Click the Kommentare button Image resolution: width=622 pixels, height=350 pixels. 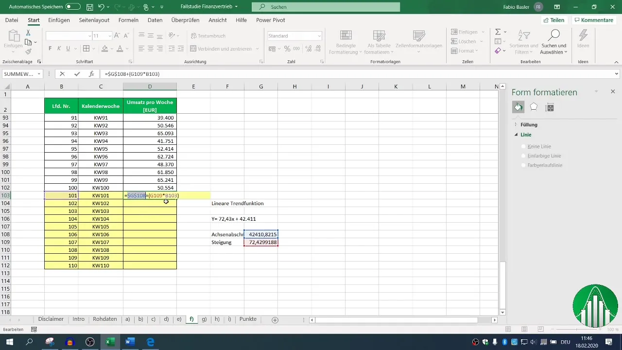click(593, 20)
